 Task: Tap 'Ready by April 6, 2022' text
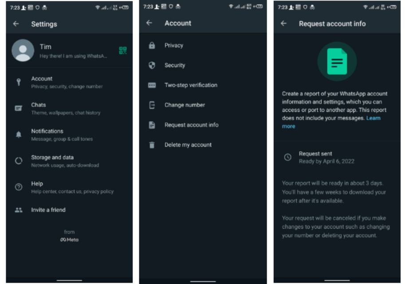[327, 161]
